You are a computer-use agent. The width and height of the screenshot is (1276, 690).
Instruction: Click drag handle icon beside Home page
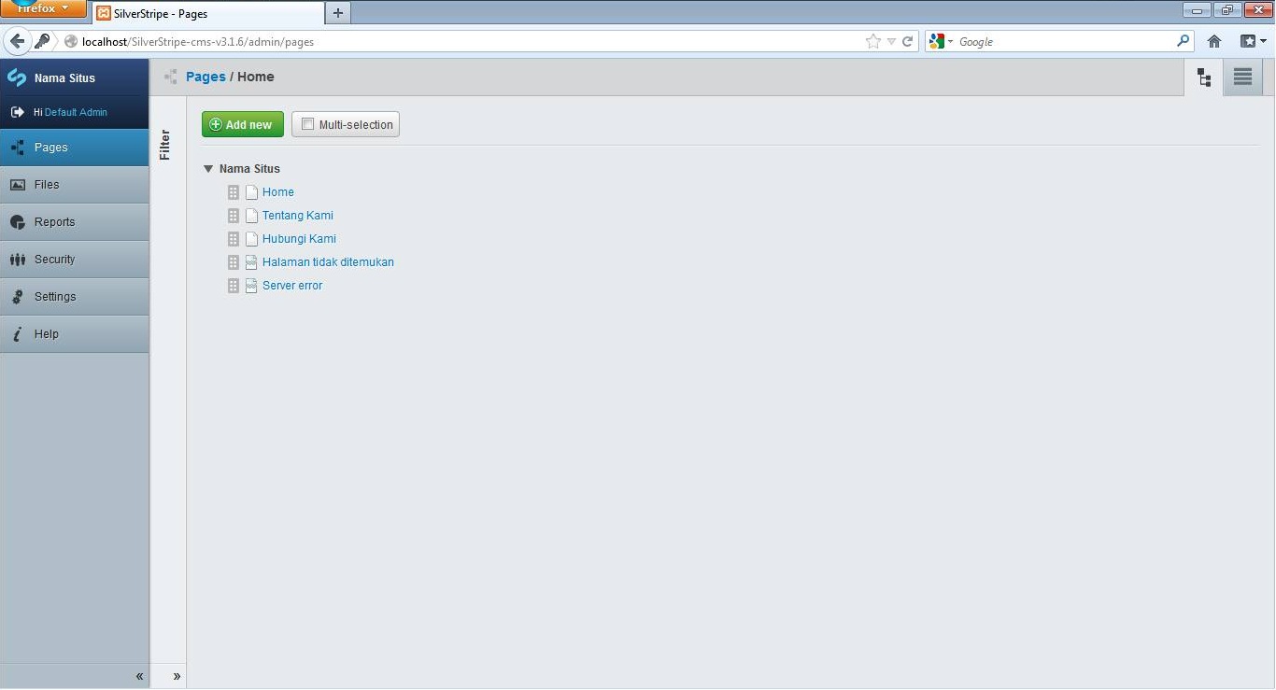pyautogui.click(x=234, y=192)
